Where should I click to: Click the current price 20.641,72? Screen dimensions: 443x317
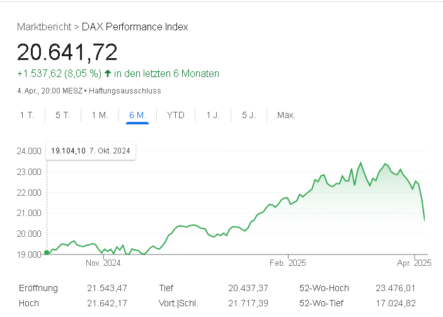tap(67, 52)
